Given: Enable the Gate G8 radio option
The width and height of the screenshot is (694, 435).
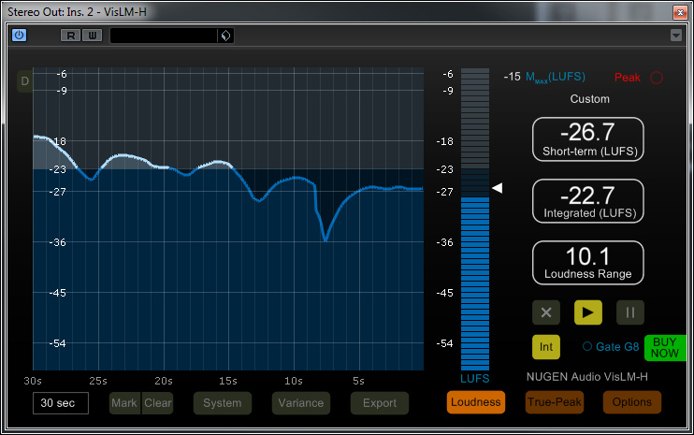Looking at the screenshot, I should click(x=587, y=346).
